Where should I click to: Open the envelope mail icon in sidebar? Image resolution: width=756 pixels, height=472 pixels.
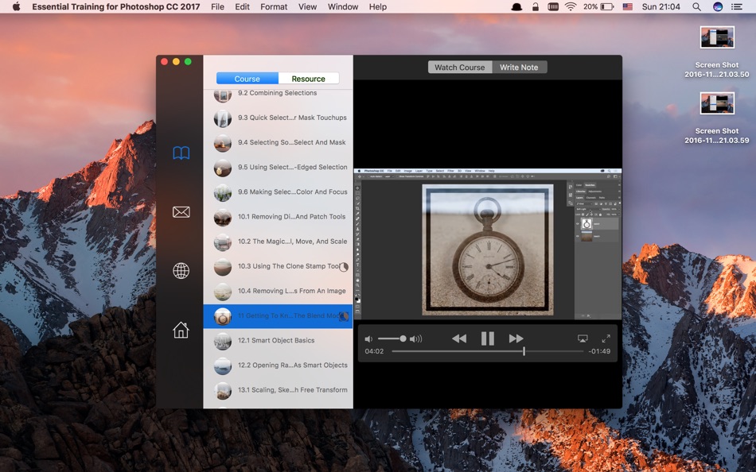181,212
